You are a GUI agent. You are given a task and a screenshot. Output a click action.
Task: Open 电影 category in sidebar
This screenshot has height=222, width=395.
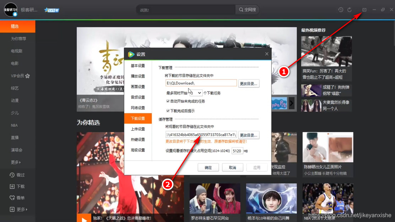coord(15,63)
